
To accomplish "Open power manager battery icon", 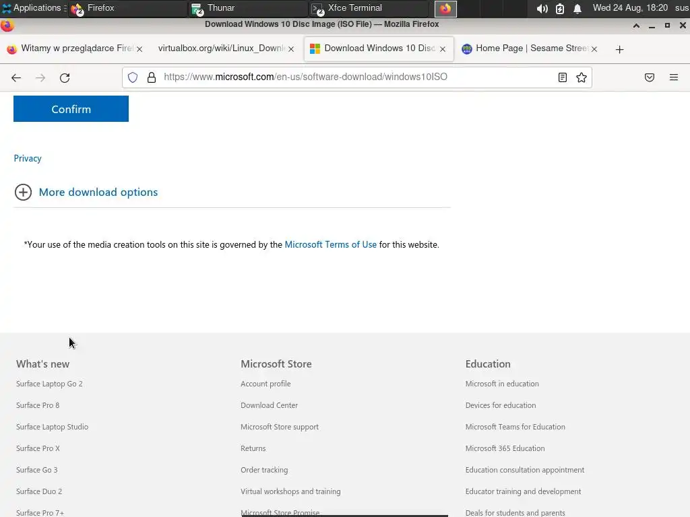I will 560,8.
